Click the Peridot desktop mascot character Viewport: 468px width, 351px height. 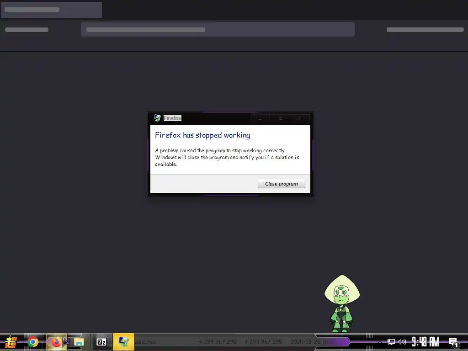tap(342, 303)
